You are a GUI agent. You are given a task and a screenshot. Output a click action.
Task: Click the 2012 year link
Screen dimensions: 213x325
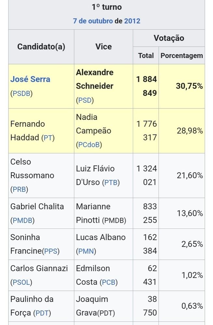[132, 21]
